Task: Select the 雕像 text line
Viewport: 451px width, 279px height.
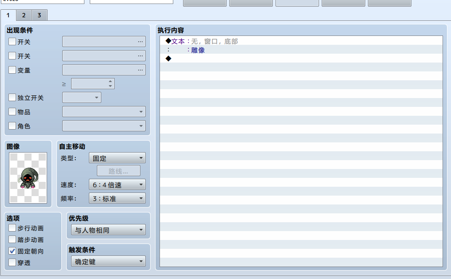Action: click(x=301, y=50)
